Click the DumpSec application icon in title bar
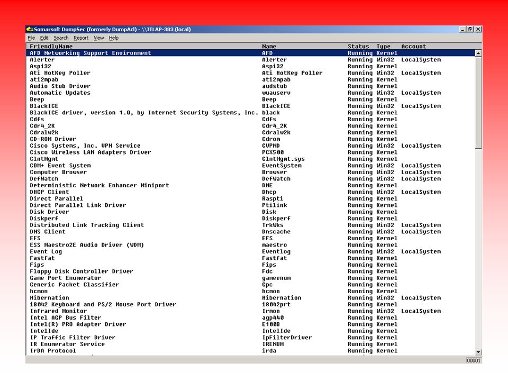The image size is (508, 381). pyautogui.click(x=30, y=29)
